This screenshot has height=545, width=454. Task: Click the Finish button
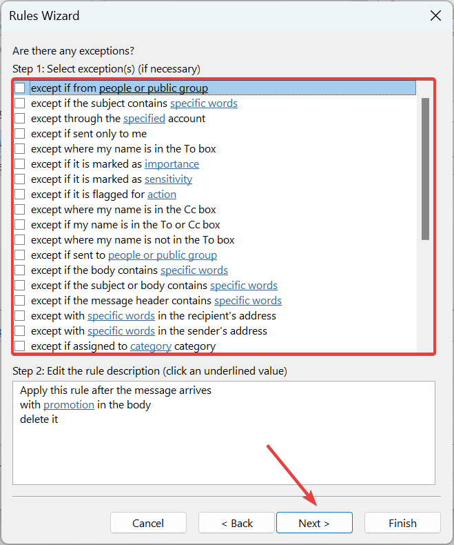[x=402, y=523]
